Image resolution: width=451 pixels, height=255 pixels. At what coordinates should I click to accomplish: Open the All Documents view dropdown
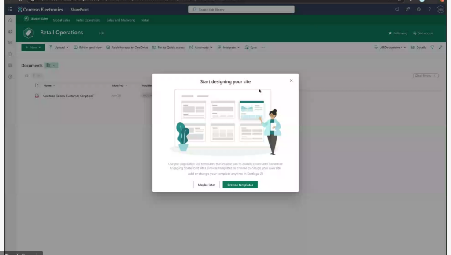(390, 48)
